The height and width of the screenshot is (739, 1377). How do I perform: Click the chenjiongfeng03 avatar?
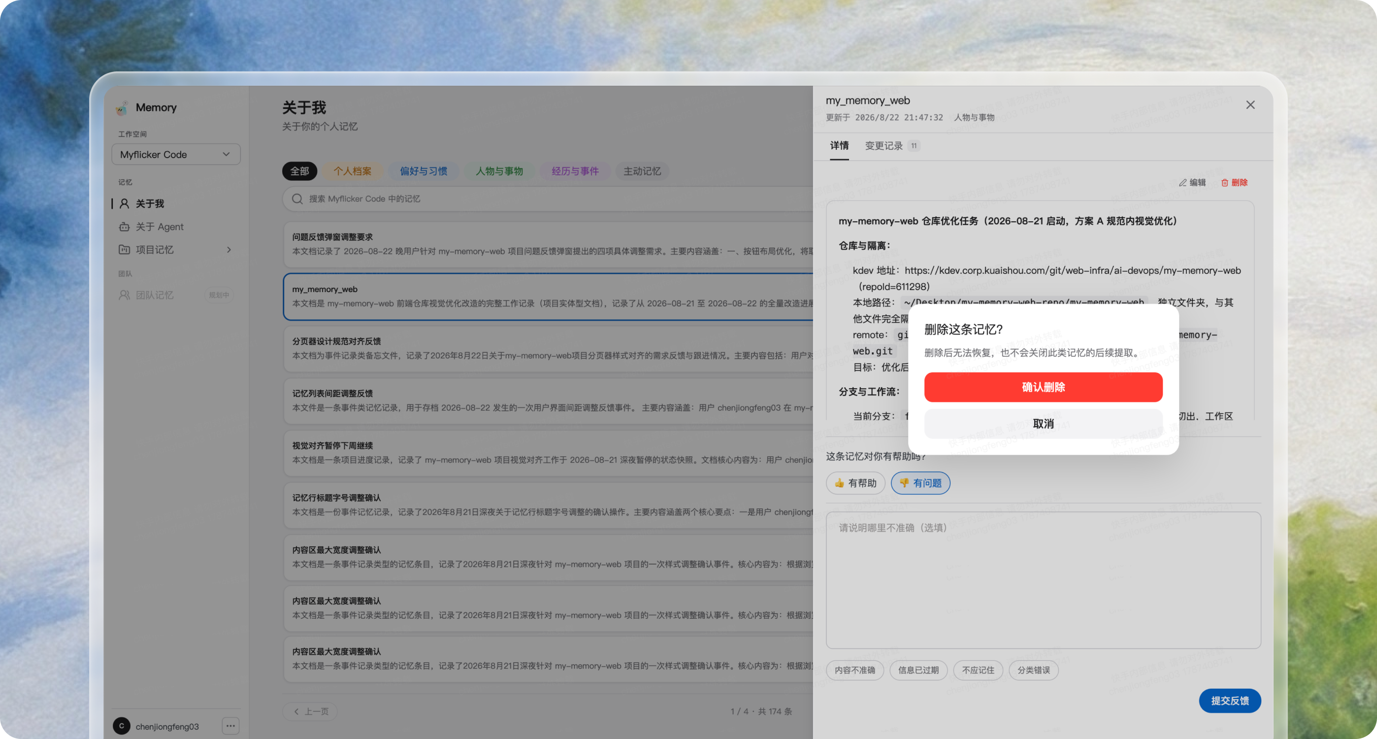click(x=121, y=726)
